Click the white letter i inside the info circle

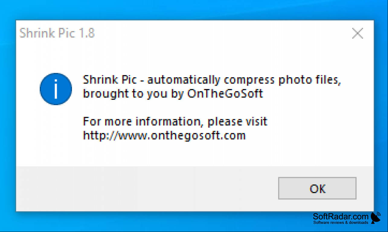coord(56,89)
